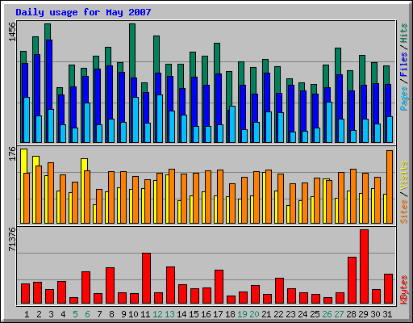The height and width of the screenshot is (323, 413).
Task: Click day label 15 on the x-axis
Action: (194, 314)
